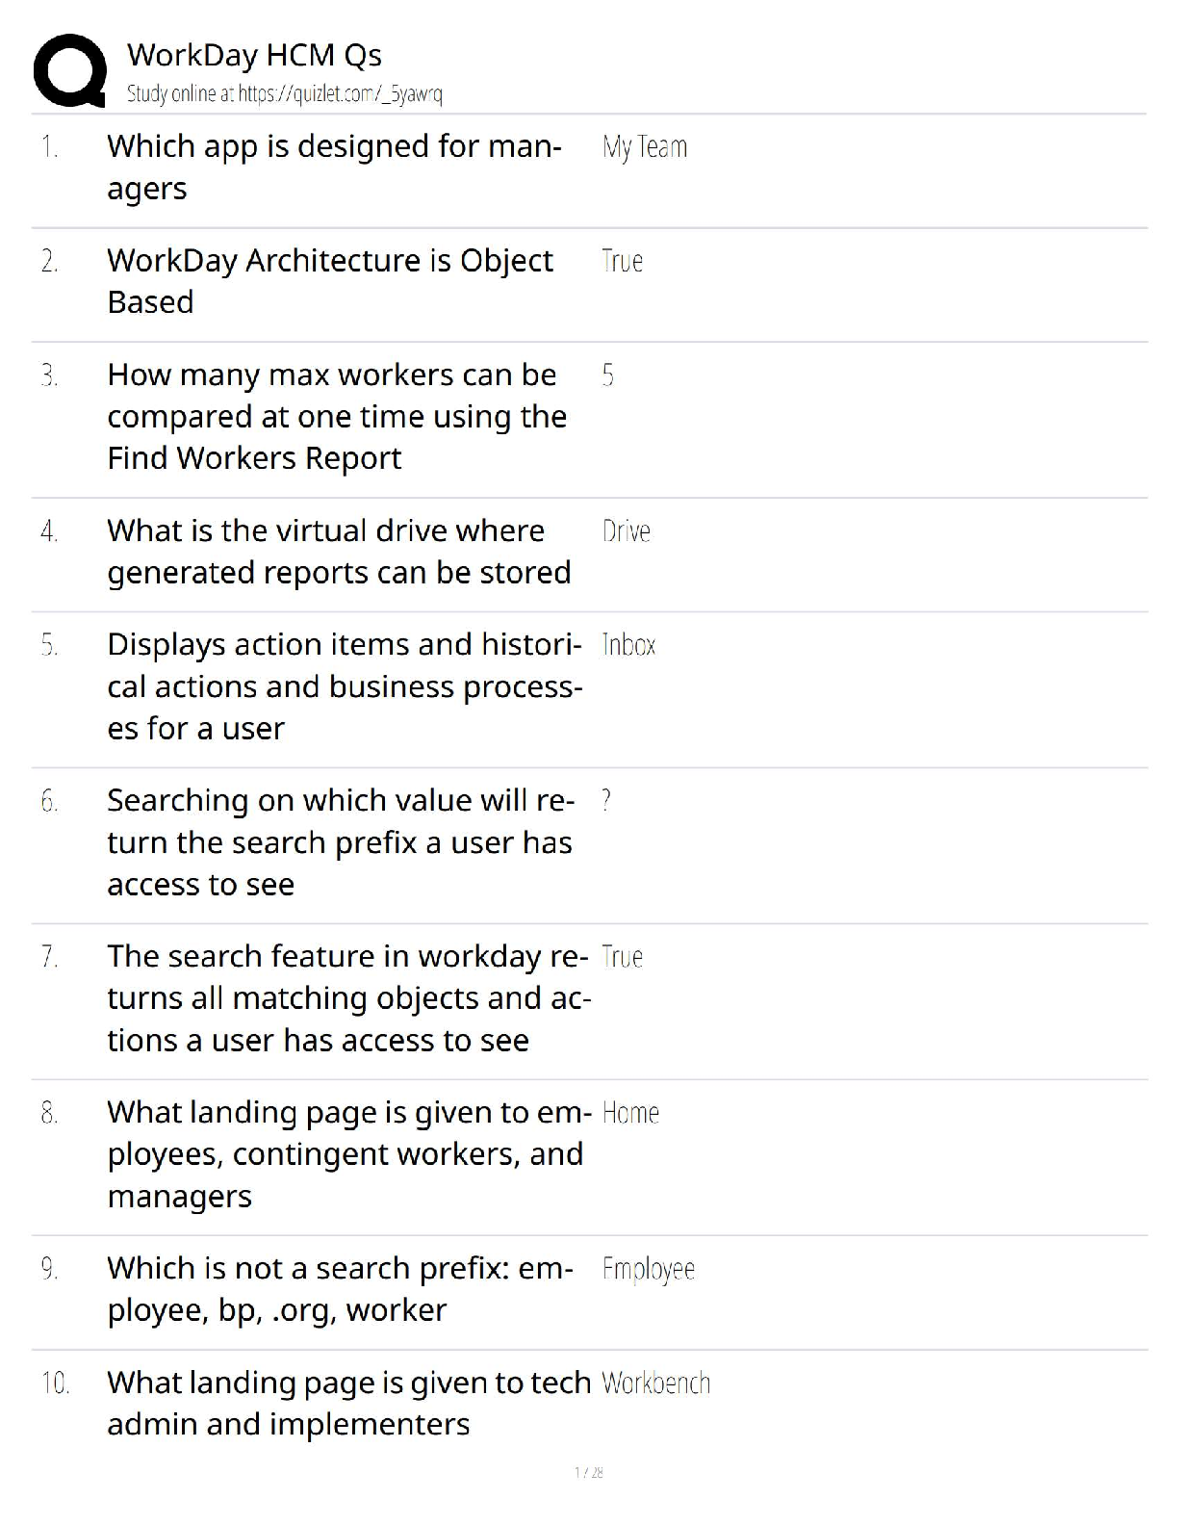Click the answer "5" for max workers
Image resolution: width=1178 pixels, height=1525 pixels.
point(607,375)
